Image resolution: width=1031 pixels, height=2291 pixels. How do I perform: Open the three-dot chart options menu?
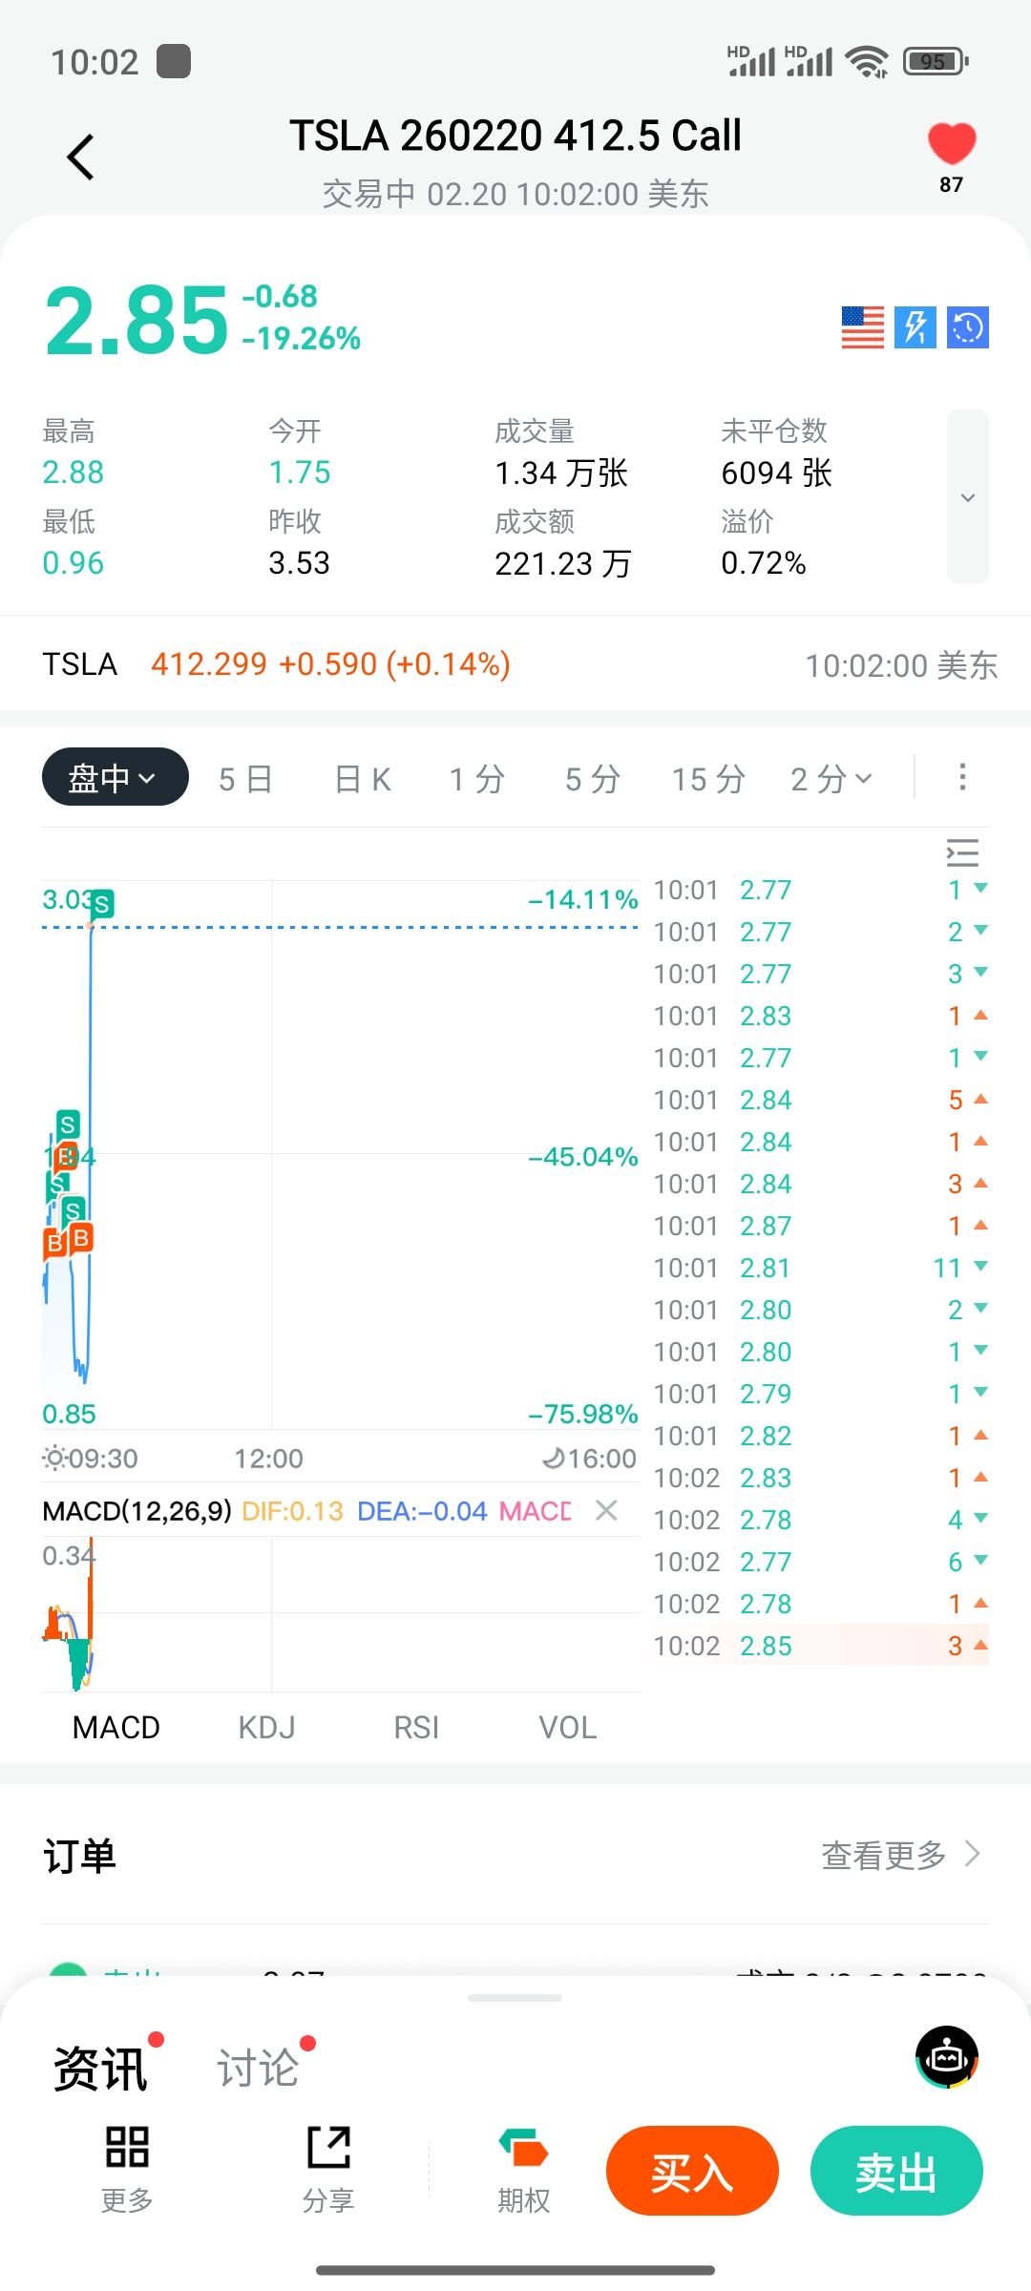pyautogui.click(x=962, y=777)
